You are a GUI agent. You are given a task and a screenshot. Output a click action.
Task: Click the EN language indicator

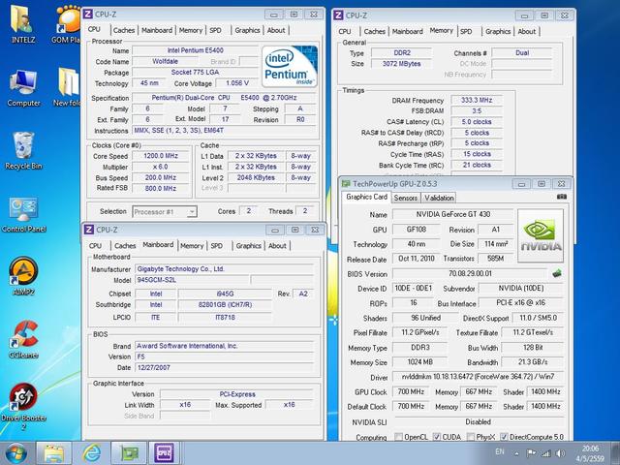point(500,451)
